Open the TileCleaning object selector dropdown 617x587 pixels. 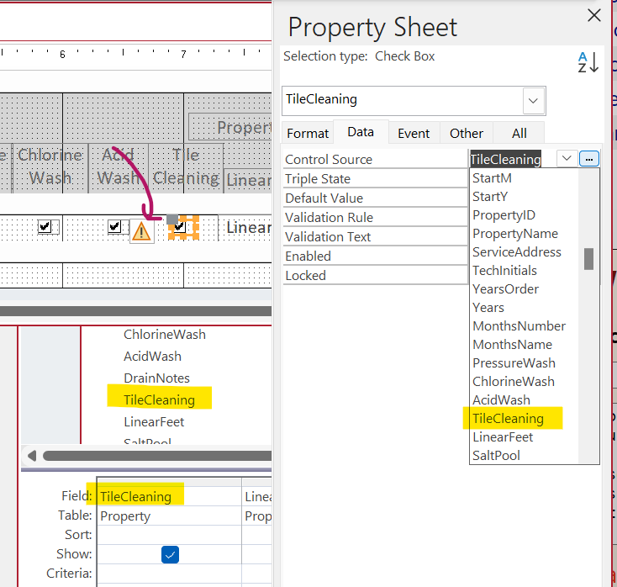[533, 100]
